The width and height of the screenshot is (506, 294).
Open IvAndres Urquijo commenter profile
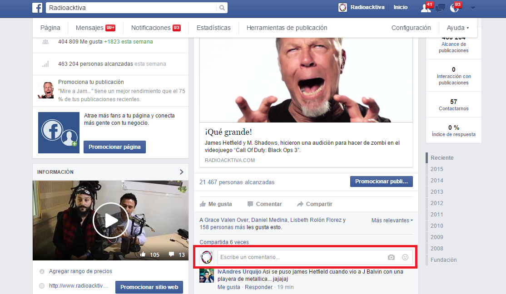239,272
